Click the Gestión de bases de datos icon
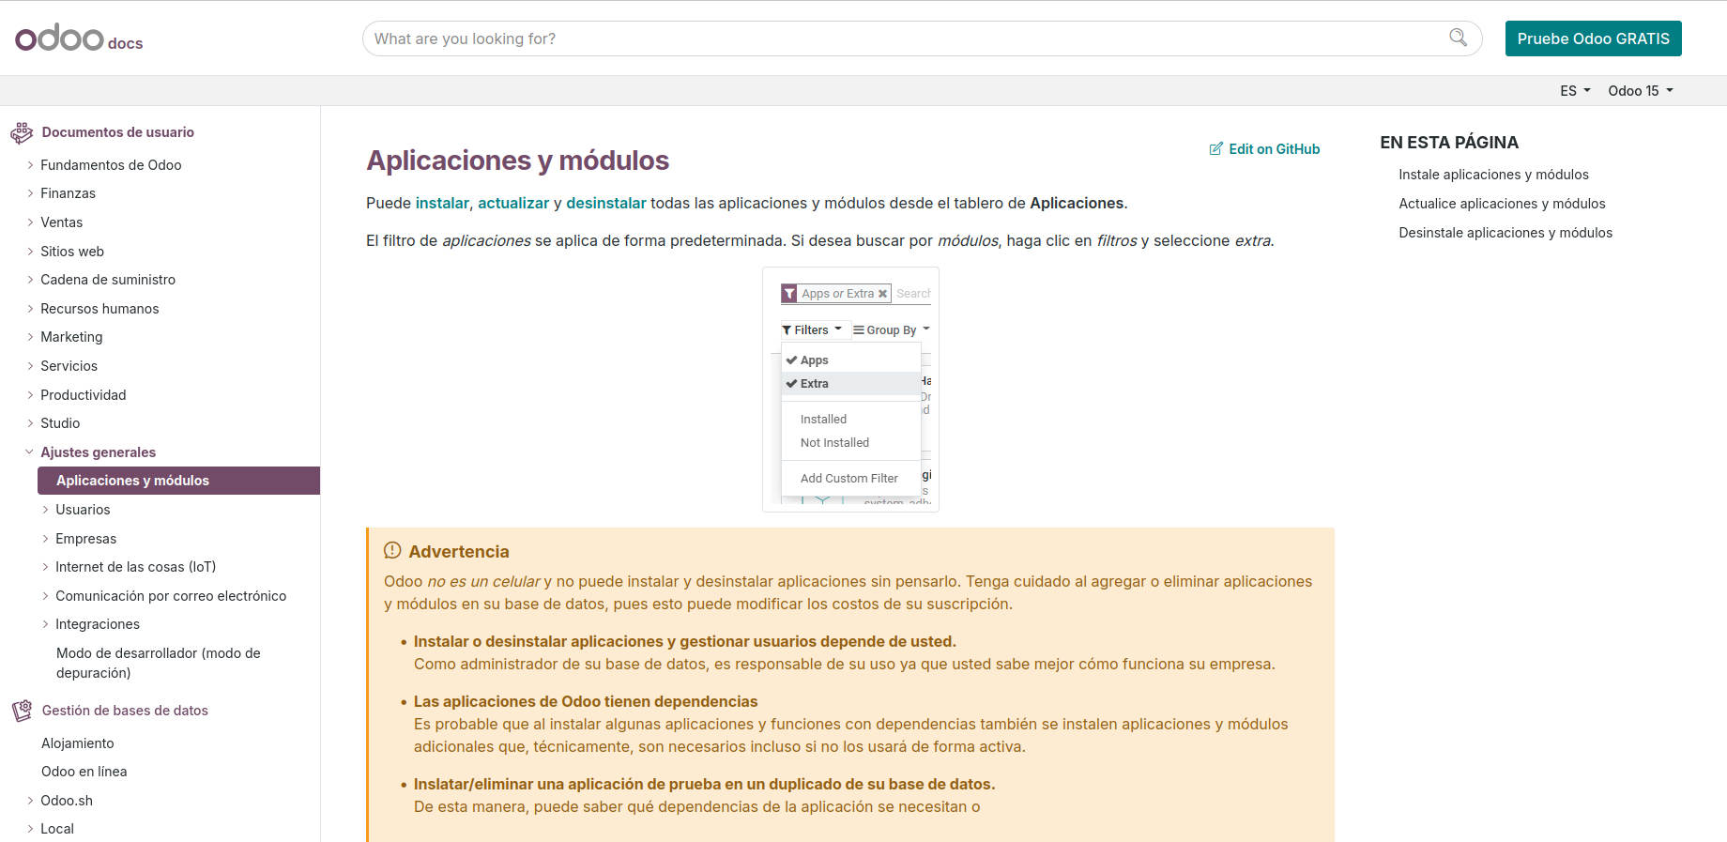The height and width of the screenshot is (842, 1727). click(x=22, y=711)
